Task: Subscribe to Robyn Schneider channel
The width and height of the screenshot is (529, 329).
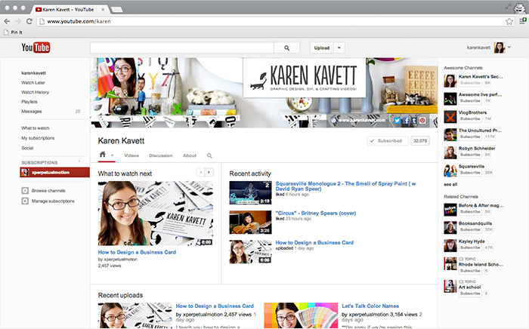Action: point(470,155)
